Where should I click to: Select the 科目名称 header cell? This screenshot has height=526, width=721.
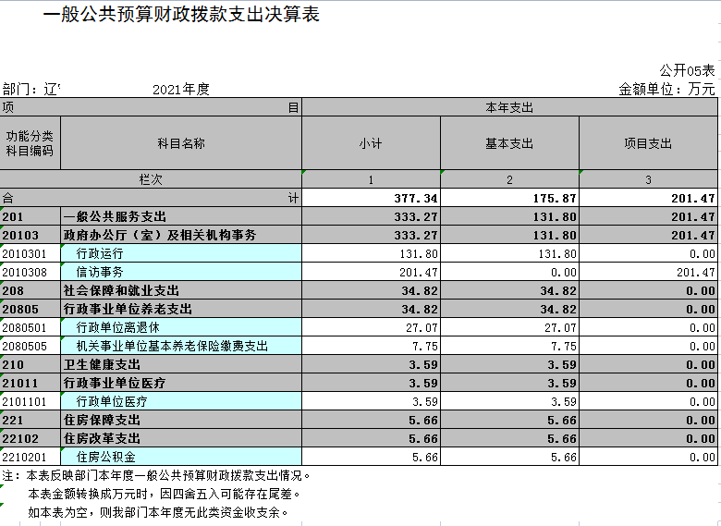coord(181,143)
